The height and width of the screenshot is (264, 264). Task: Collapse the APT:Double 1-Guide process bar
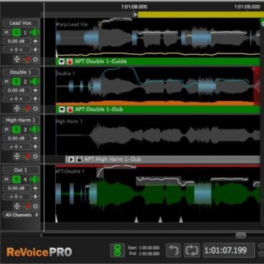pos(62,62)
